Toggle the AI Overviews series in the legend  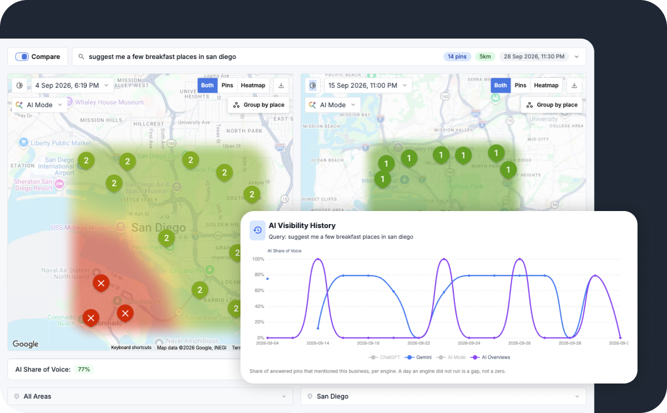tap(490, 357)
